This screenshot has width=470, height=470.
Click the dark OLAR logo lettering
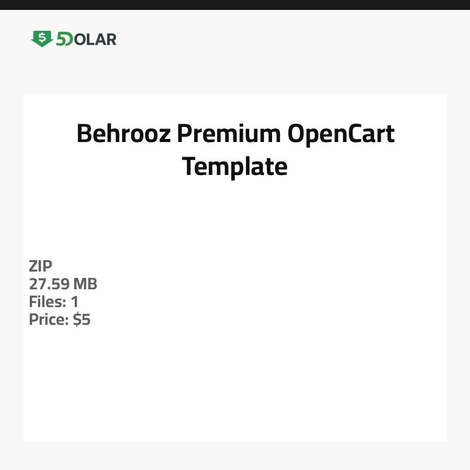pos(96,39)
